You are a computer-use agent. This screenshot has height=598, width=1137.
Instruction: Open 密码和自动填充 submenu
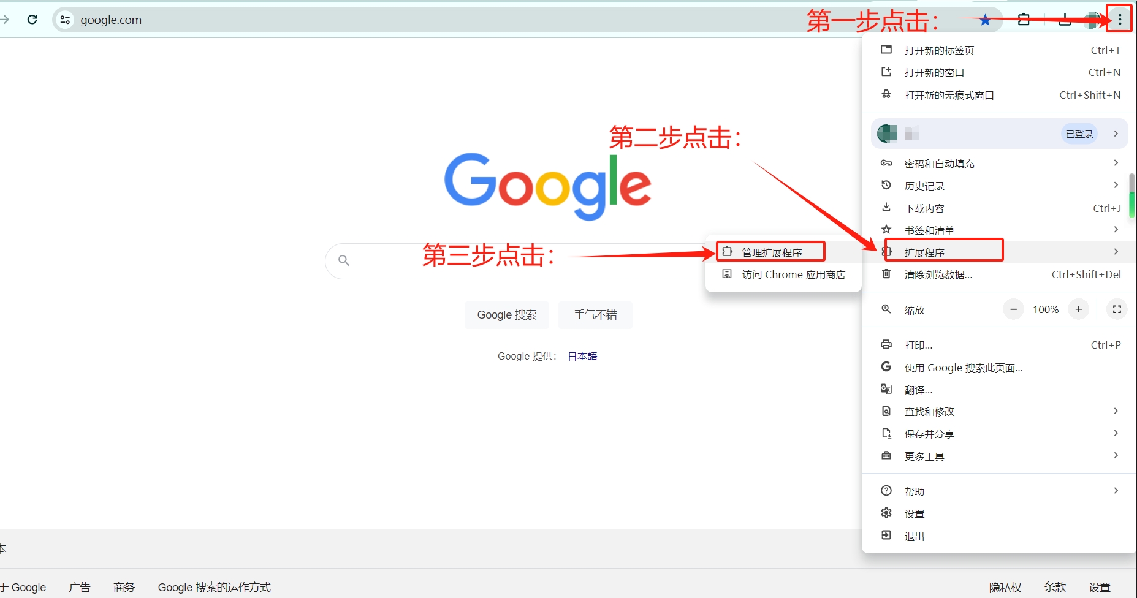pyautogui.click(x=999, y=164)
